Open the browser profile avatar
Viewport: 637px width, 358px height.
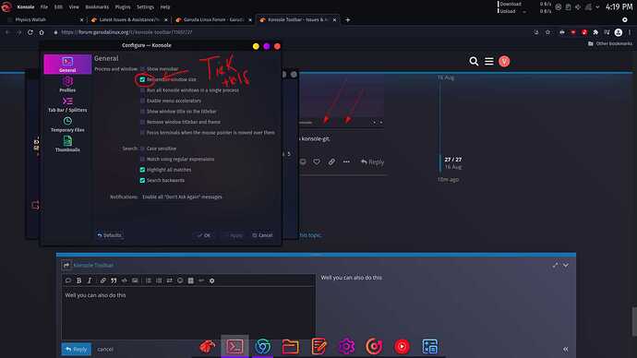(619, 32)
